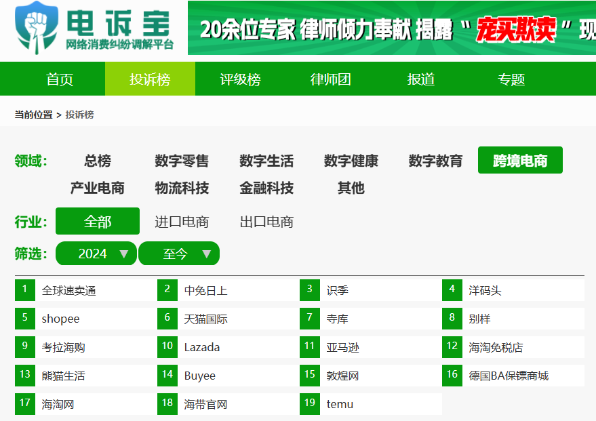Open rank 3 识季 entry

click(371, 290)
